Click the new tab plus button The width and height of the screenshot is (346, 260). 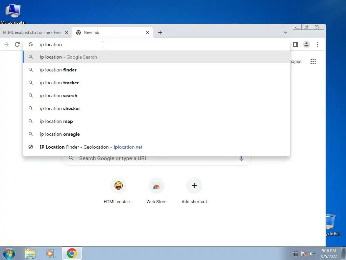[160, 32]
